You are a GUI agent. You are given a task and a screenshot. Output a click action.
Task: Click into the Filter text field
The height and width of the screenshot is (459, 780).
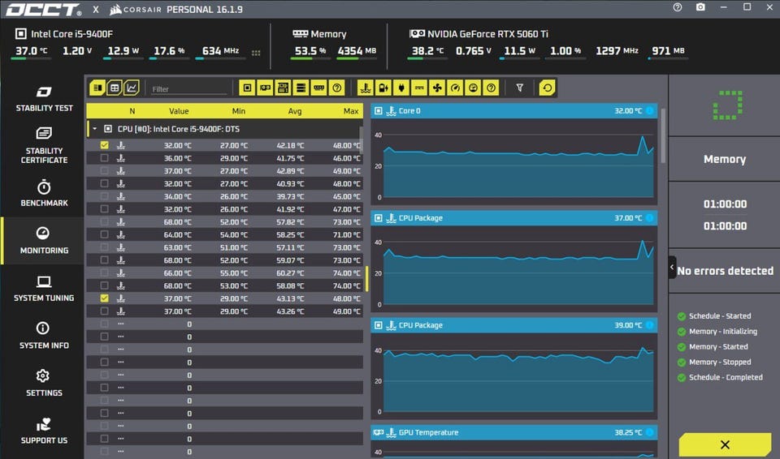point(189,89)
